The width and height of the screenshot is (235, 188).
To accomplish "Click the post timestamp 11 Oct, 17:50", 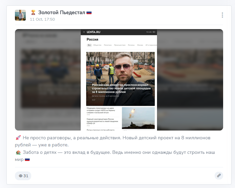I will click(x=42, y=19).
